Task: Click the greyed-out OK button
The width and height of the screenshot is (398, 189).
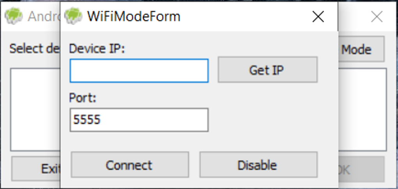Action: 361,169
